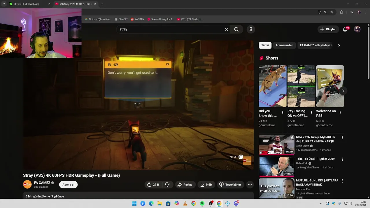The image size is (370, 208).
Task: Click the YouTube page vertical scrollbar
Action: point(368,53)
